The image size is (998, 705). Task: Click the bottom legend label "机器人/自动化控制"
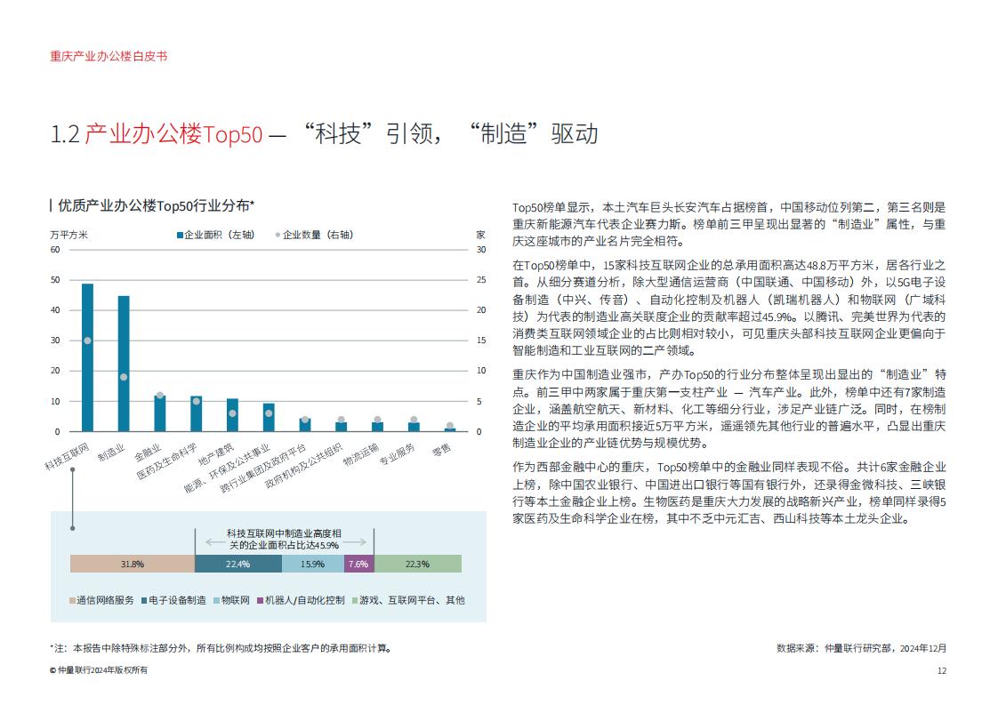305,601
